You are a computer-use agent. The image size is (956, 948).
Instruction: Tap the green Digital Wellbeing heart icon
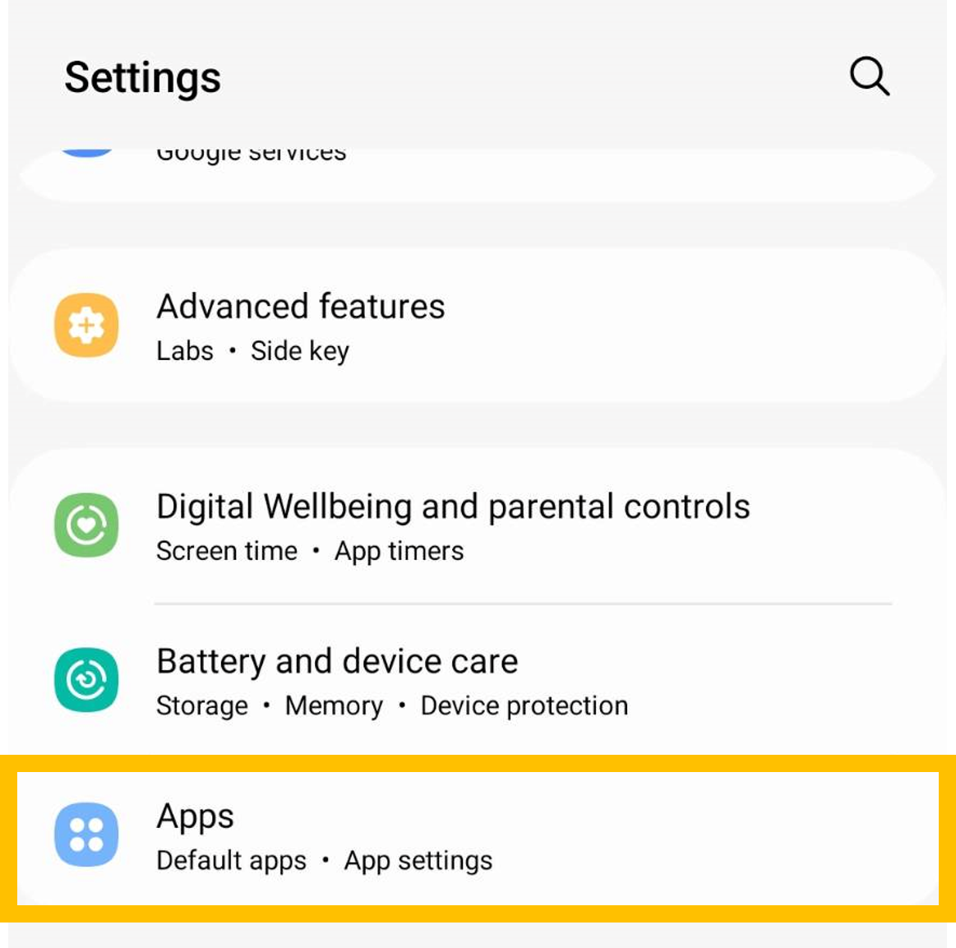coord(86,525)
